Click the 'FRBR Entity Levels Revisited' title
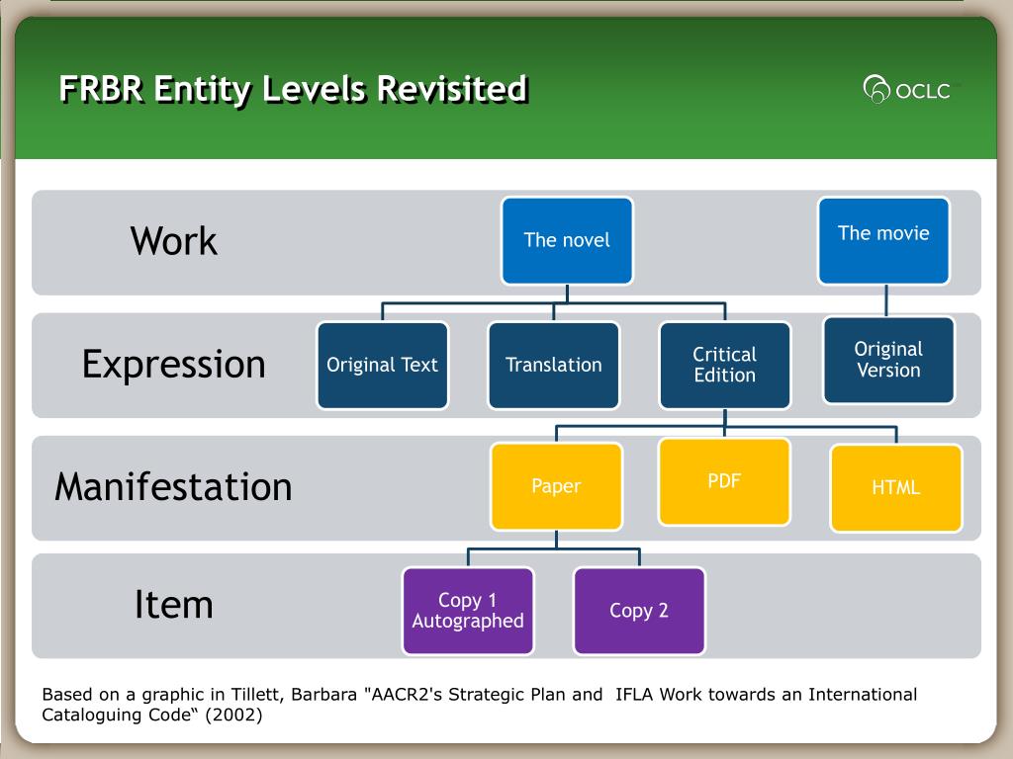The height and width of the screenshot is (759, 1013). [293, 89]
